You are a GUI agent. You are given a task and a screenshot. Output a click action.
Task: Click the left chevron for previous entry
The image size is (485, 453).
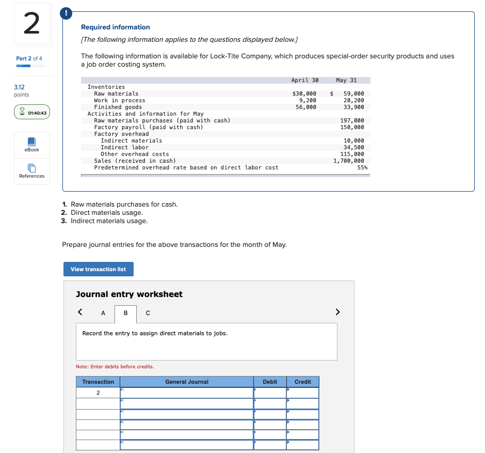pyautogui.click(x=80, y=312)
